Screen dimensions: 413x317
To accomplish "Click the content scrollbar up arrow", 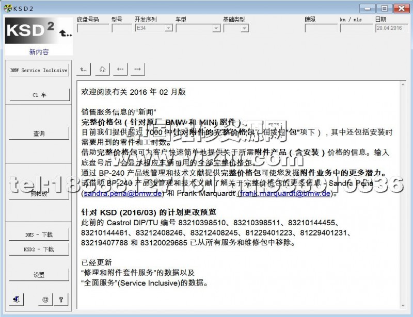I will click(403, 85).
